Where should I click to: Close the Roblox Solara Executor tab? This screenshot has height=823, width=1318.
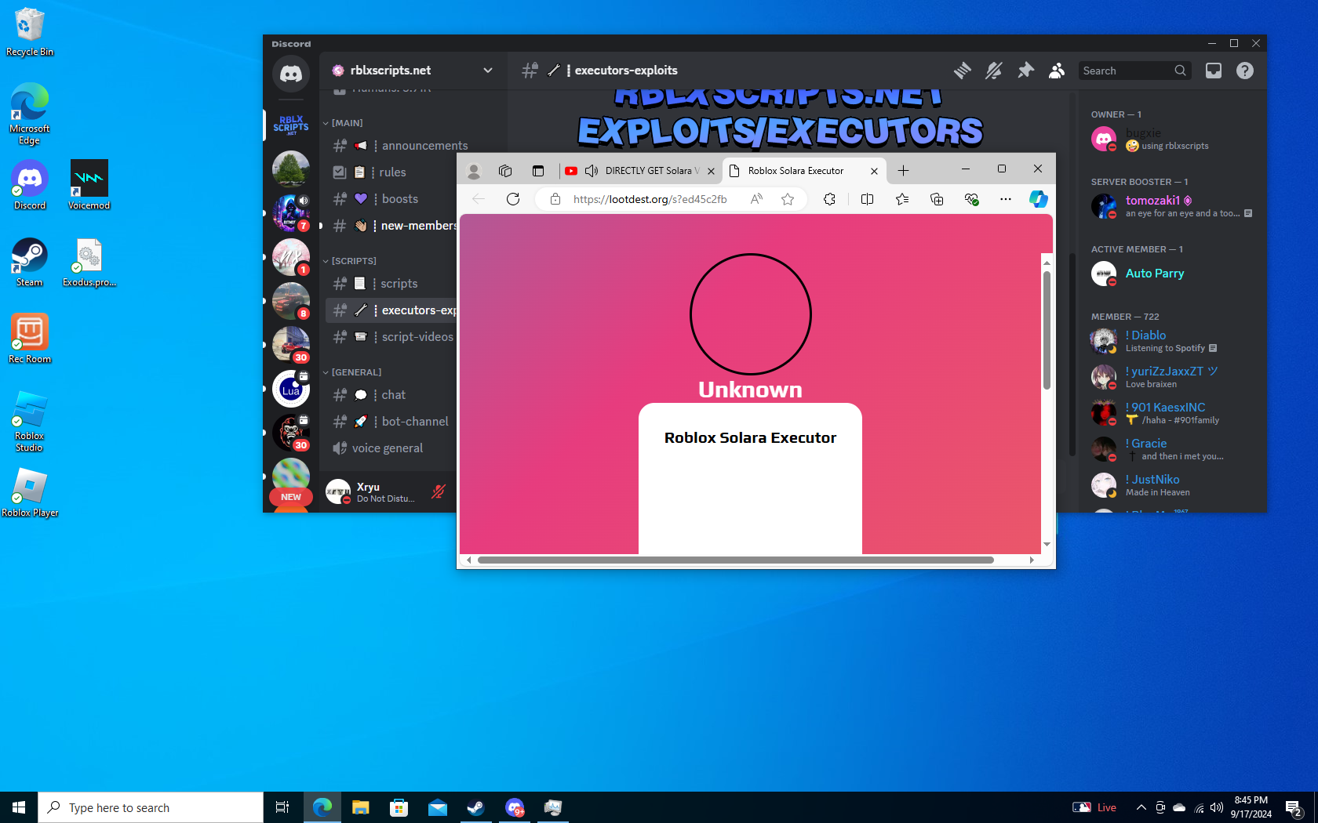(874, 171)
